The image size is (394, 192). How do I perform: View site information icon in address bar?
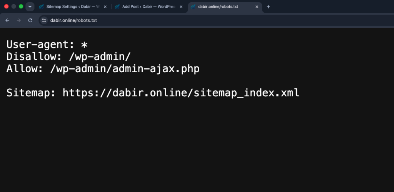pos(44,20)
